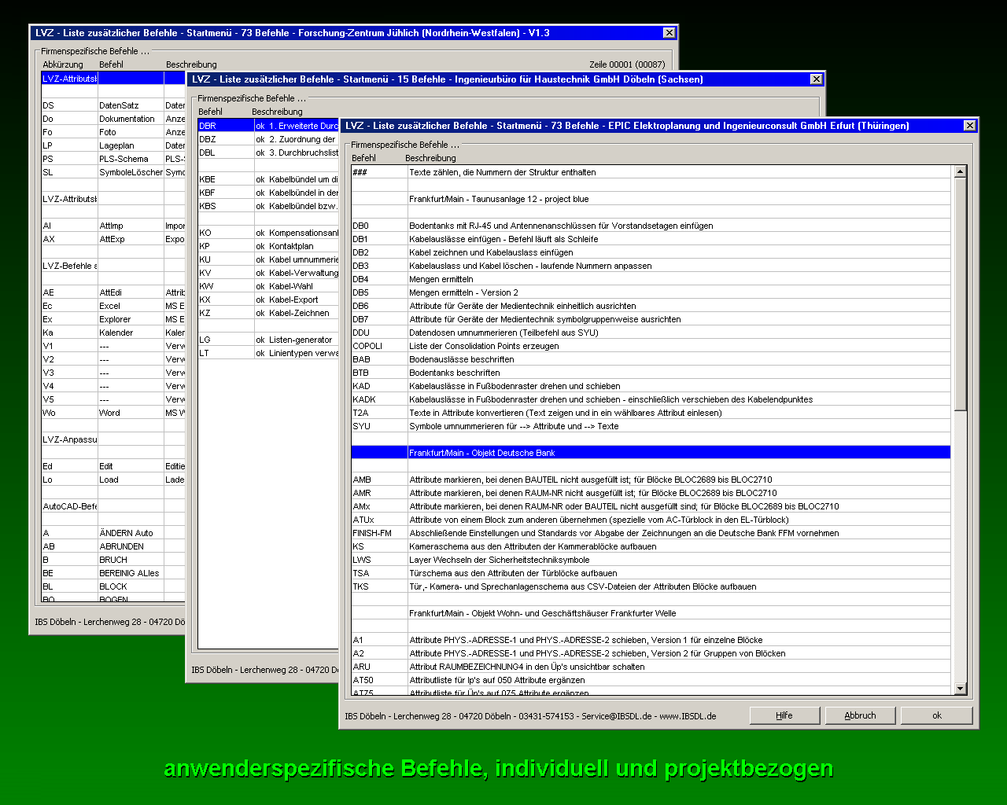Select PS PLS-Schema row in Jülich window
Screen dimensions: 1007x805
tap(113, 159)
